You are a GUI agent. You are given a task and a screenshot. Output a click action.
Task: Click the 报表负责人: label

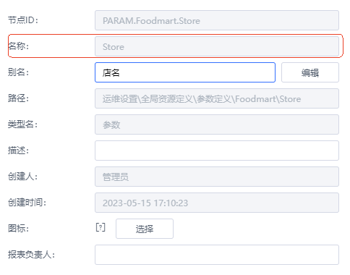pos(31,255)
